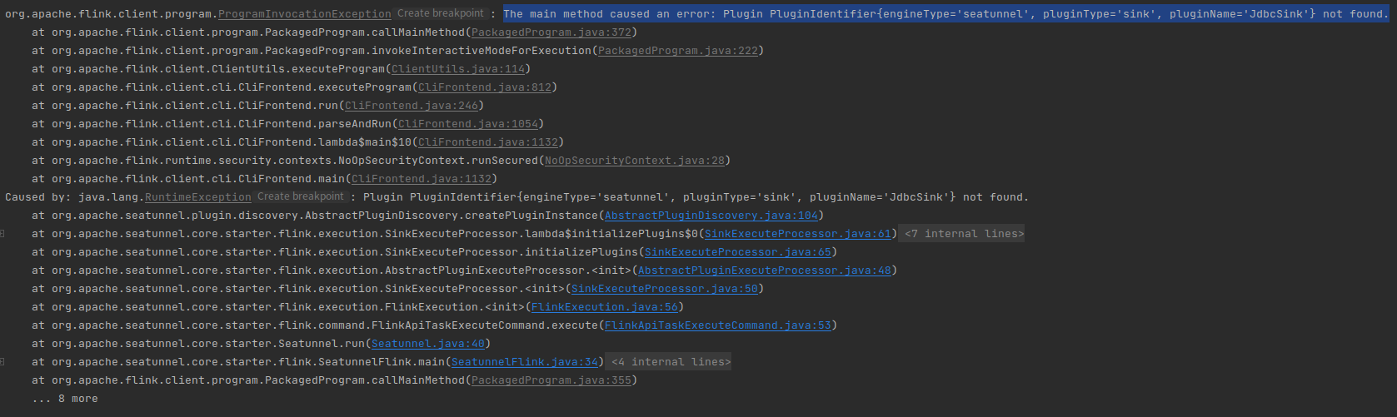Open CliFrontend.java:1132 link on CliFrontend.main line
Viewport: 1397px width, 417px height.
[422, 179]
